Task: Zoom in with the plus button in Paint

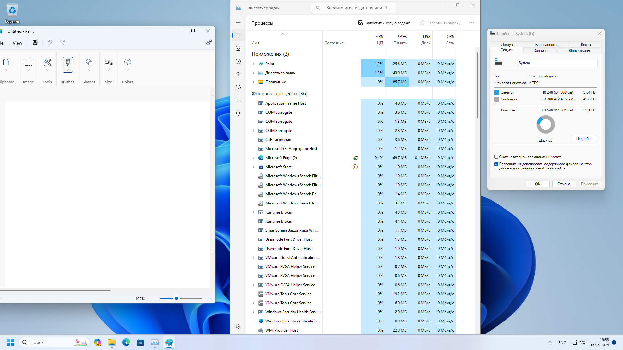Action: [x=209, y=298]
